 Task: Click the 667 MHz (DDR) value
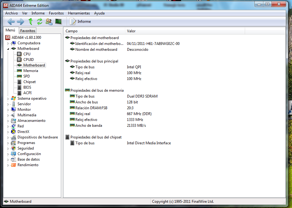tap(139, 114)
